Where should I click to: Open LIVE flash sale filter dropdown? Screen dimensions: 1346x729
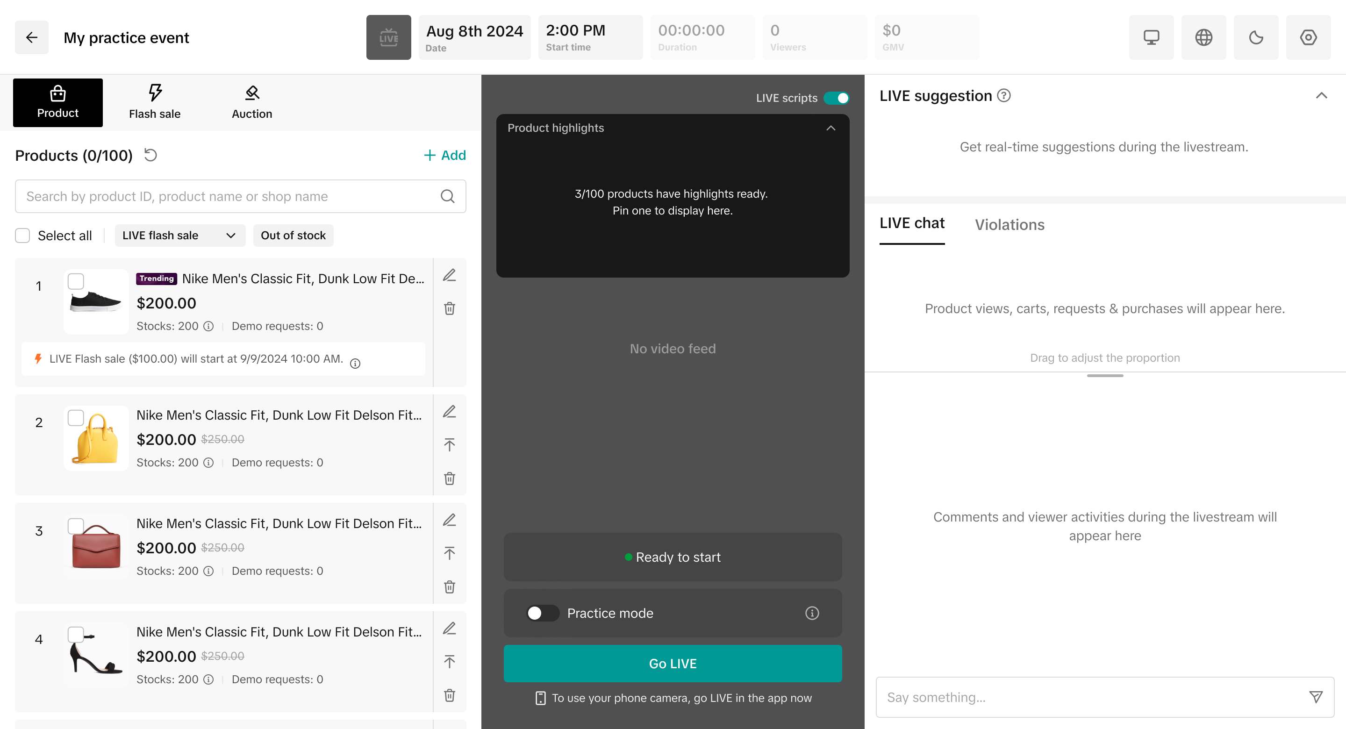179,236
